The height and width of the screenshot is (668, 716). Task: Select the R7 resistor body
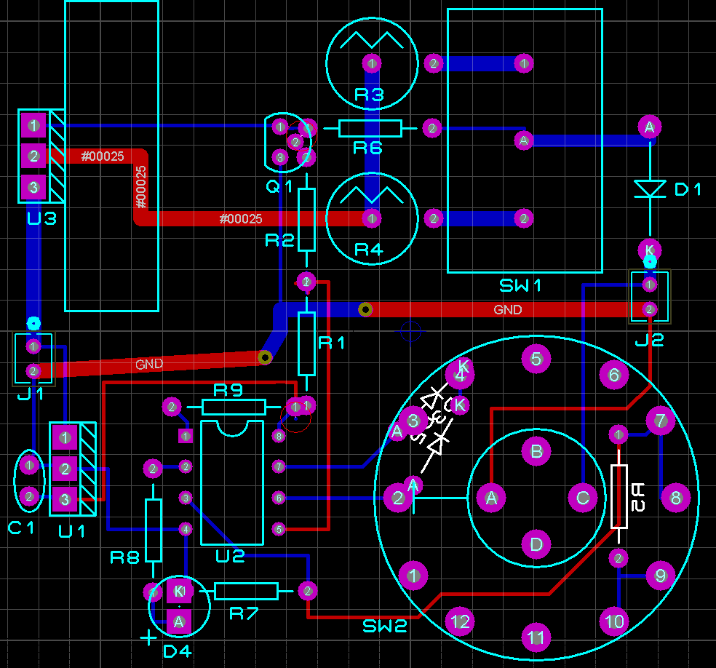pyautogui.click(x=246, y=591)
